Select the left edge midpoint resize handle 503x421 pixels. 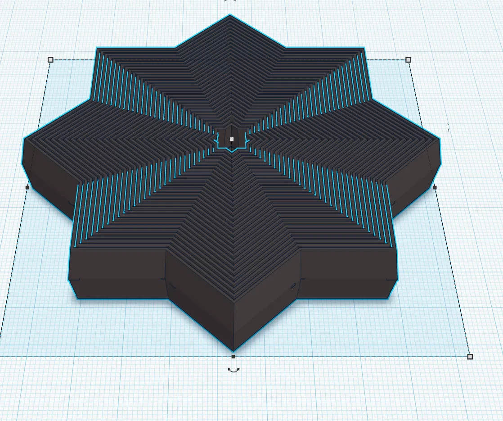point(27,187)
